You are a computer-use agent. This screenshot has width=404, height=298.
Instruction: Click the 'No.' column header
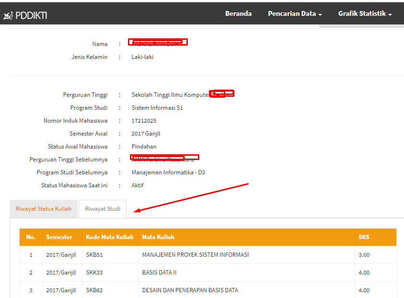point(31,237)
